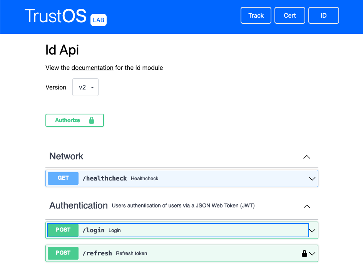Viewport: 363px width, 265px height.
Task: Switch to the Cert module
Action: 289,15
